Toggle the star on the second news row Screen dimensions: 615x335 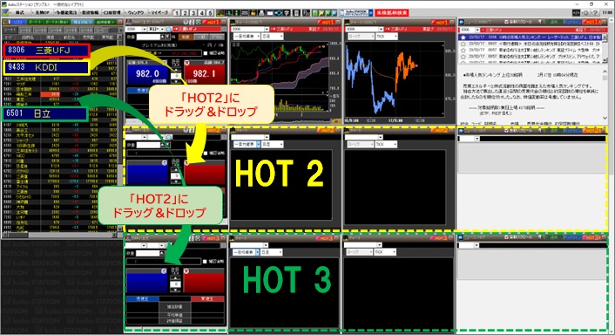[463, 44]
